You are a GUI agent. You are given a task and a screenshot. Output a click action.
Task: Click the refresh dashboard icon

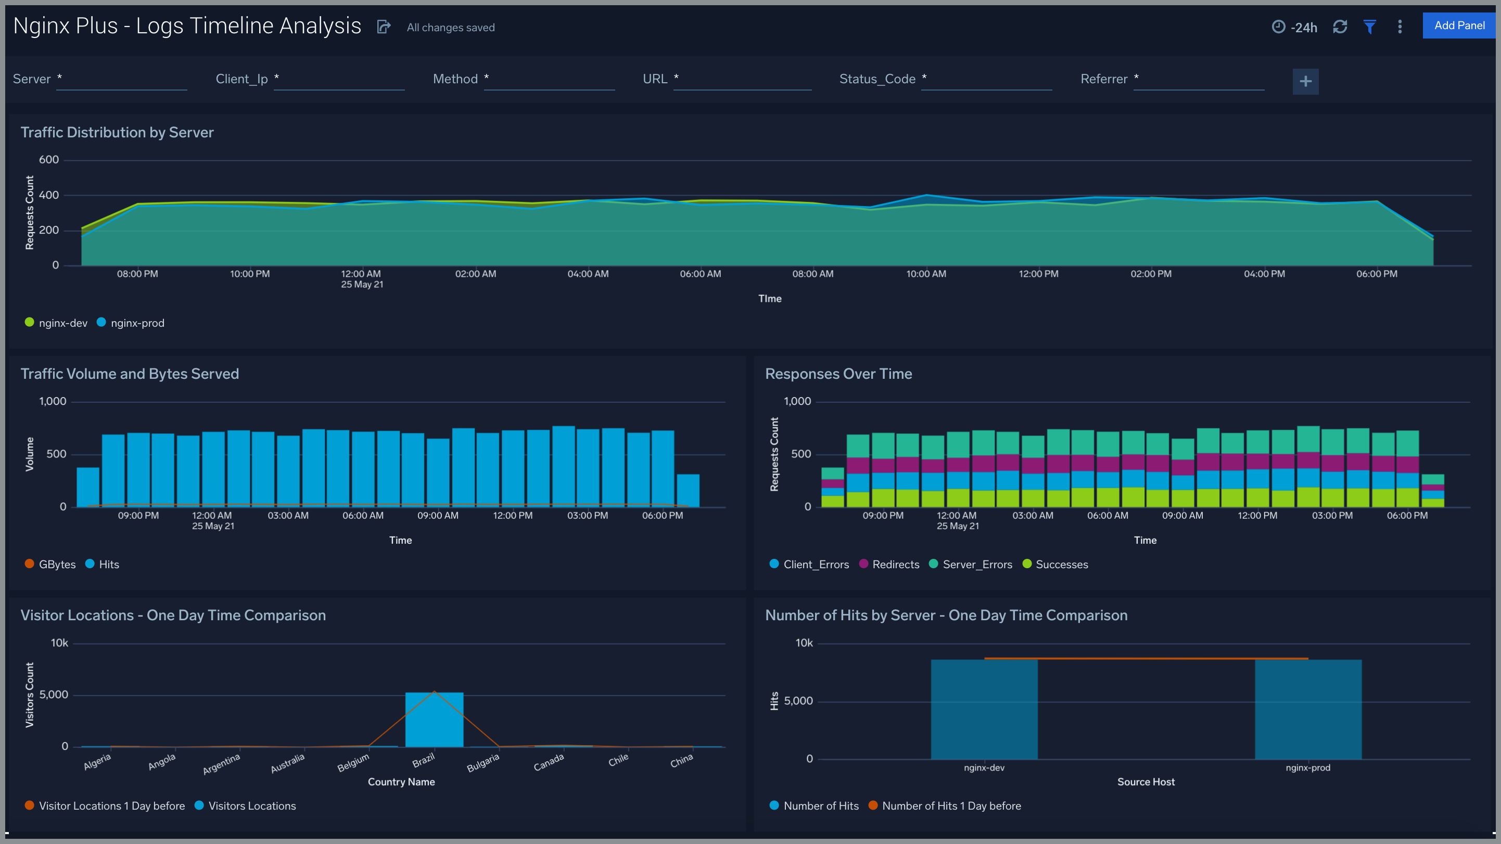click(x=1340, y=27)
